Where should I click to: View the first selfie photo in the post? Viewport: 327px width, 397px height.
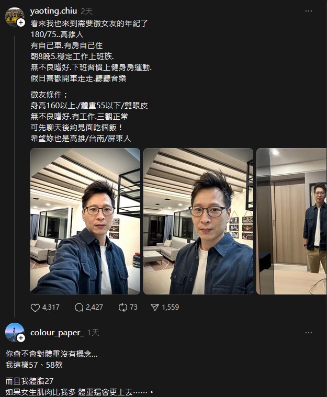pyautogui.click(x=85, y=221)
